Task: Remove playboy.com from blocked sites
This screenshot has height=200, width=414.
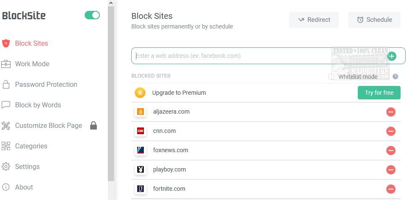Action: pos(391,170)
